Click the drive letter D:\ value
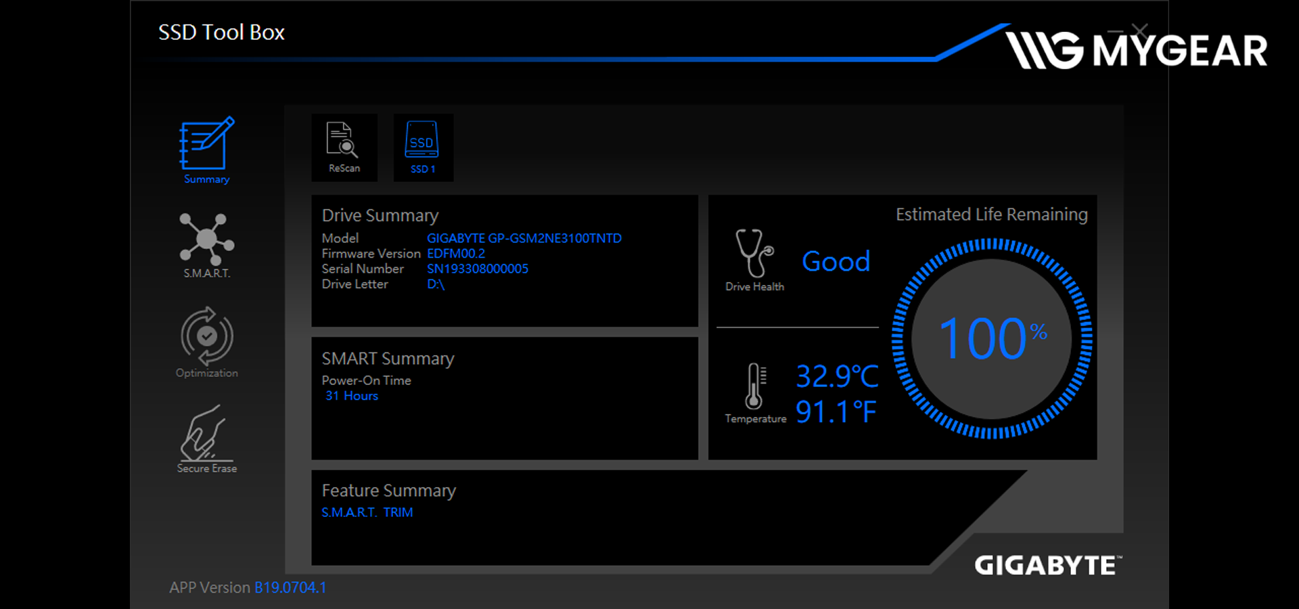The image size is (1299, 609). click(435, 284)
